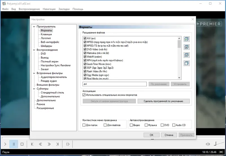Click the player app icon in title bar
Screen dimensions: 226x156
click(4, 3)
